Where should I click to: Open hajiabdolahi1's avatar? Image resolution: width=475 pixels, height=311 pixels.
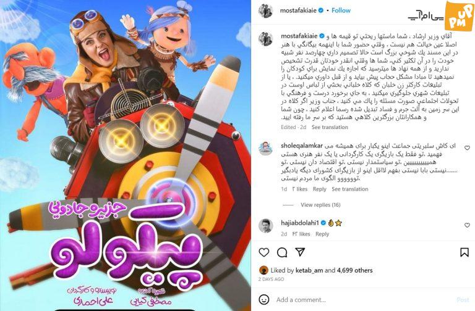coord(266,225)
